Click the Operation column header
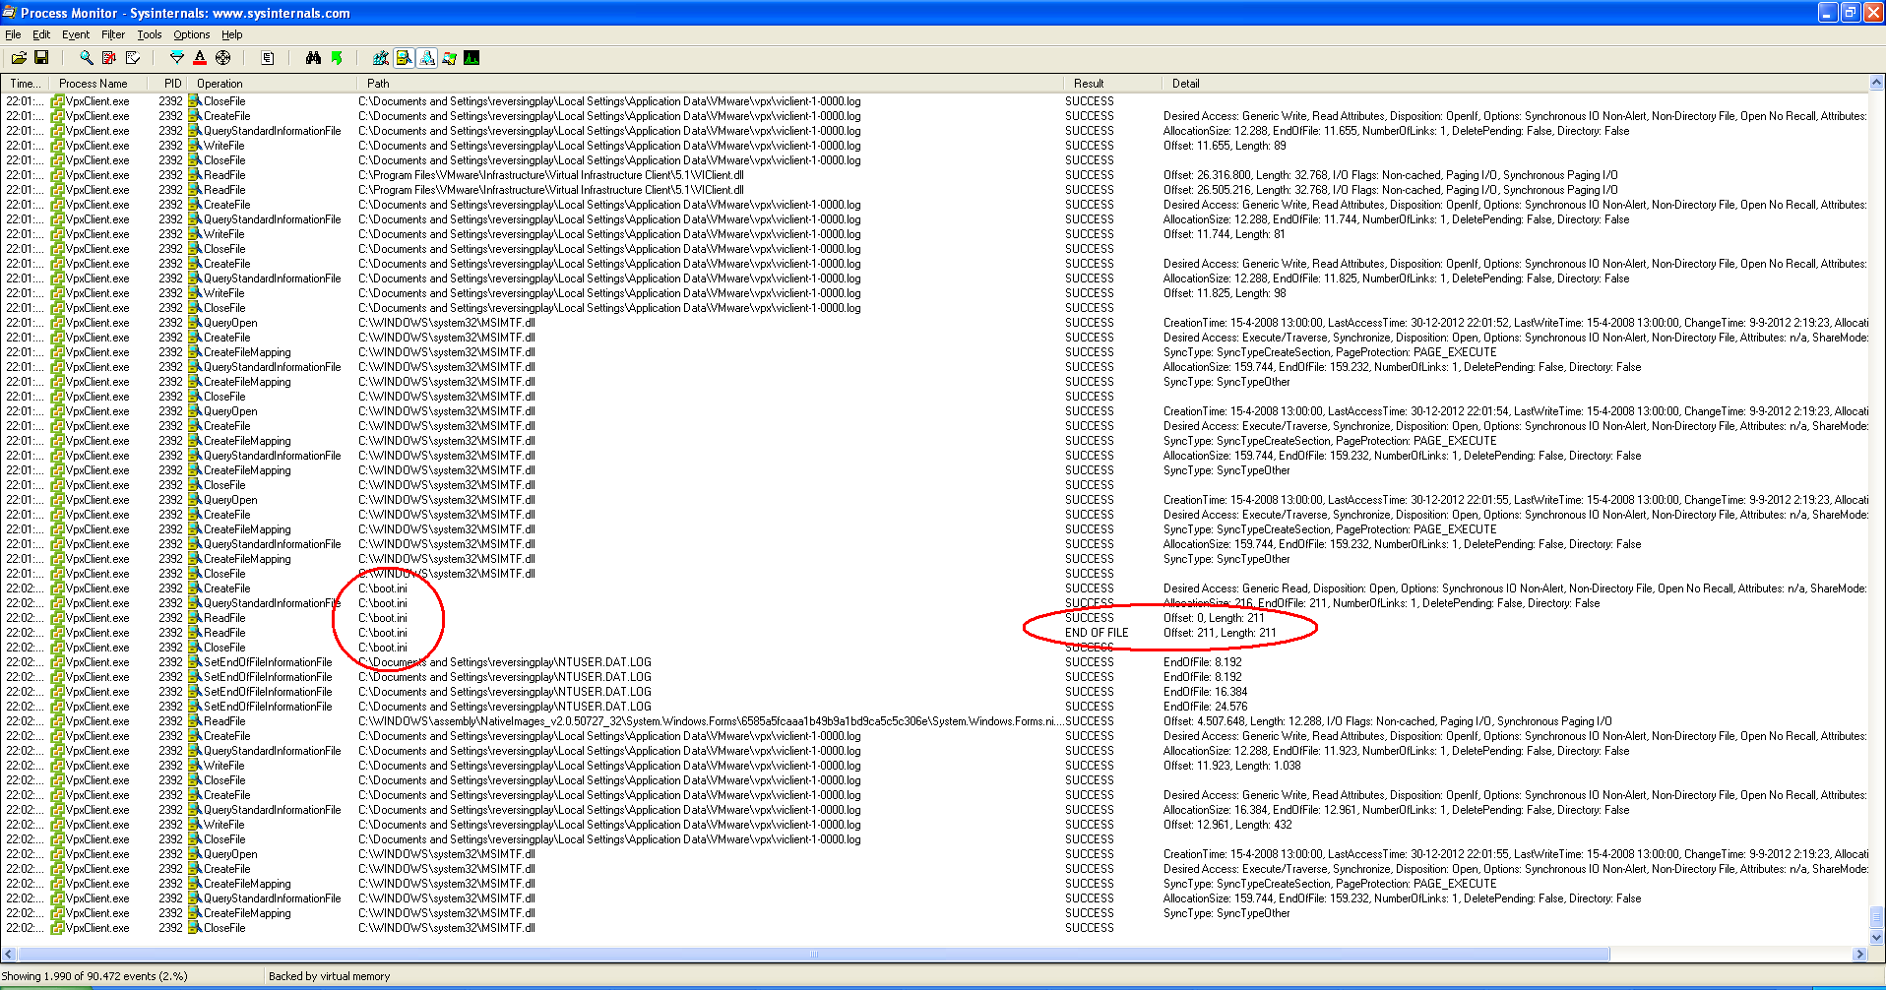This screenshot has height=990, width=1886. (220, 84)
